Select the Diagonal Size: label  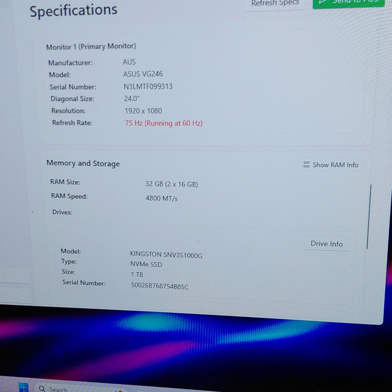tap(72, 99)
